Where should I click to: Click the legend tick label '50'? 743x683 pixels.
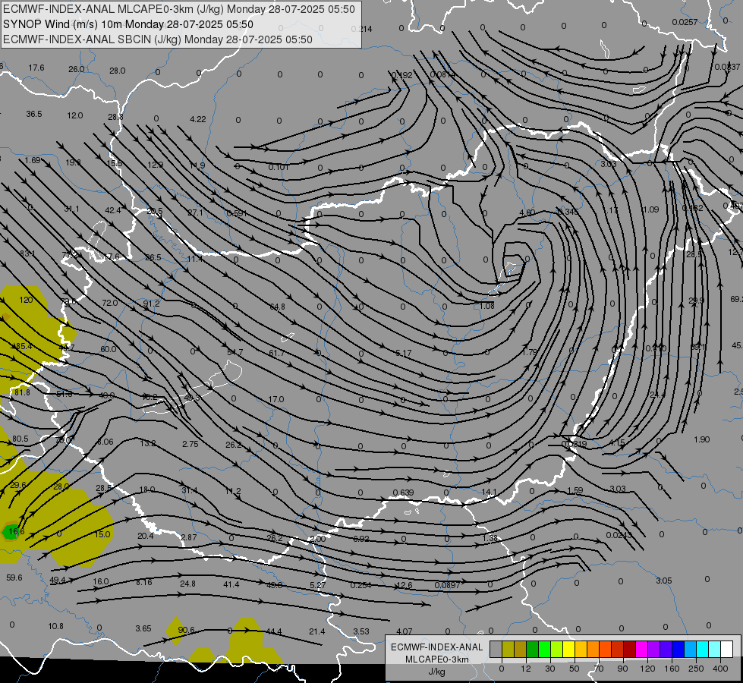[575, 669]
